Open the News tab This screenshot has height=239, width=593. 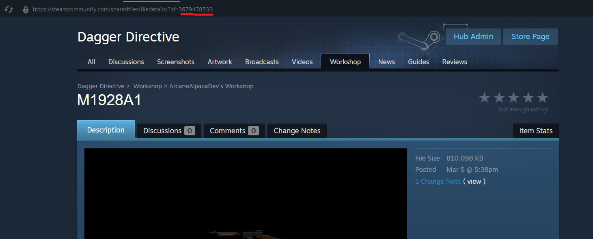(386, 62)
